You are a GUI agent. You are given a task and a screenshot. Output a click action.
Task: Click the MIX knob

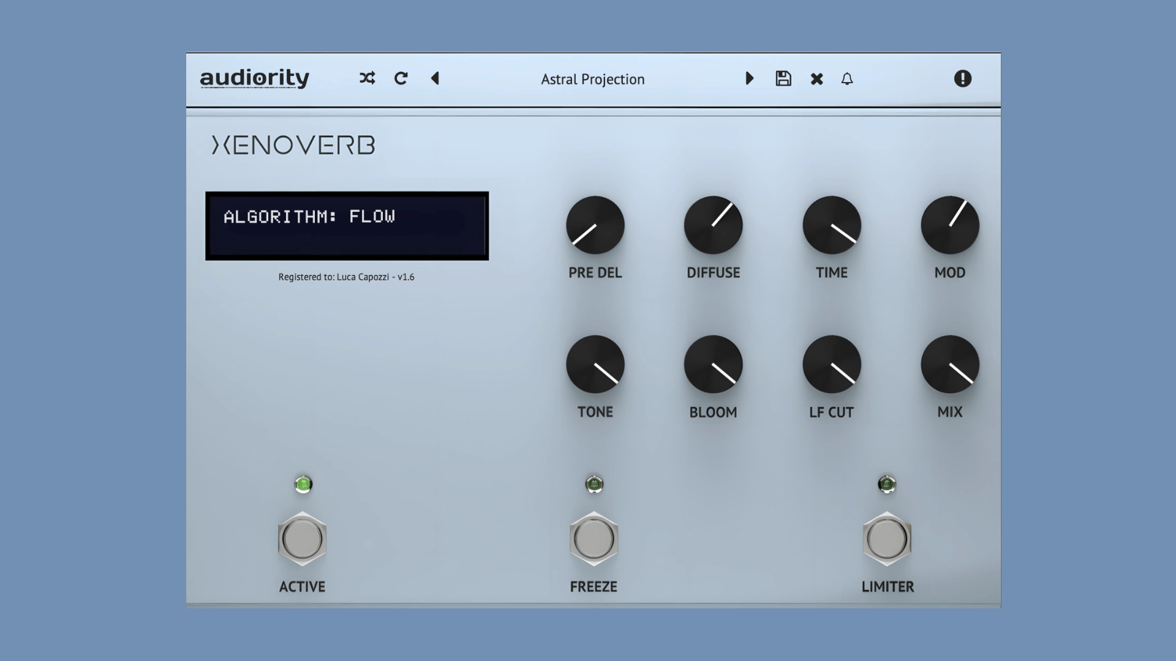(949, 365)
